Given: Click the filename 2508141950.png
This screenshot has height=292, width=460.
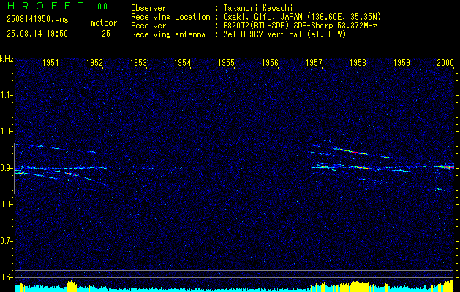Looking at the screenshot, I should coord(37,20).
